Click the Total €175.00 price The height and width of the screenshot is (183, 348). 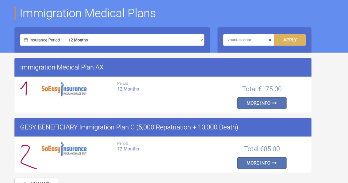(262, 89)
